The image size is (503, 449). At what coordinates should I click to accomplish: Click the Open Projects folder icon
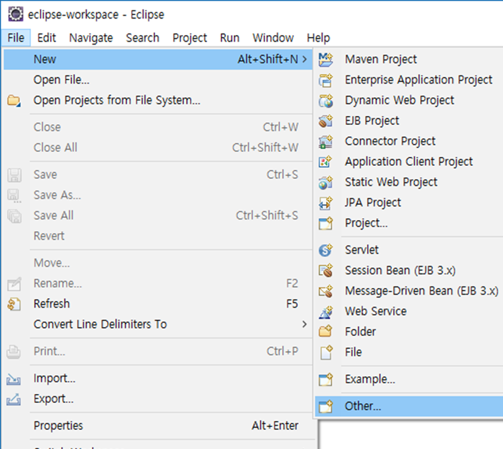14,101
